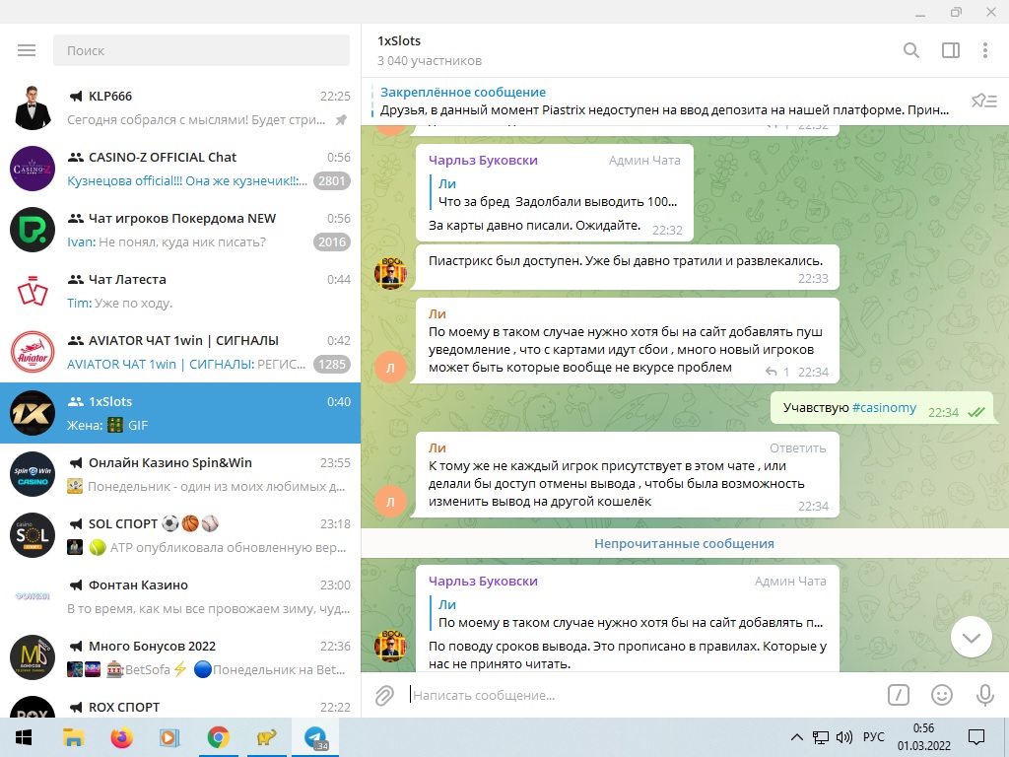Open the bot commands slash button
Viewport: 1009px width, 757px height.
pyautogui.click(x=898, y=695)
